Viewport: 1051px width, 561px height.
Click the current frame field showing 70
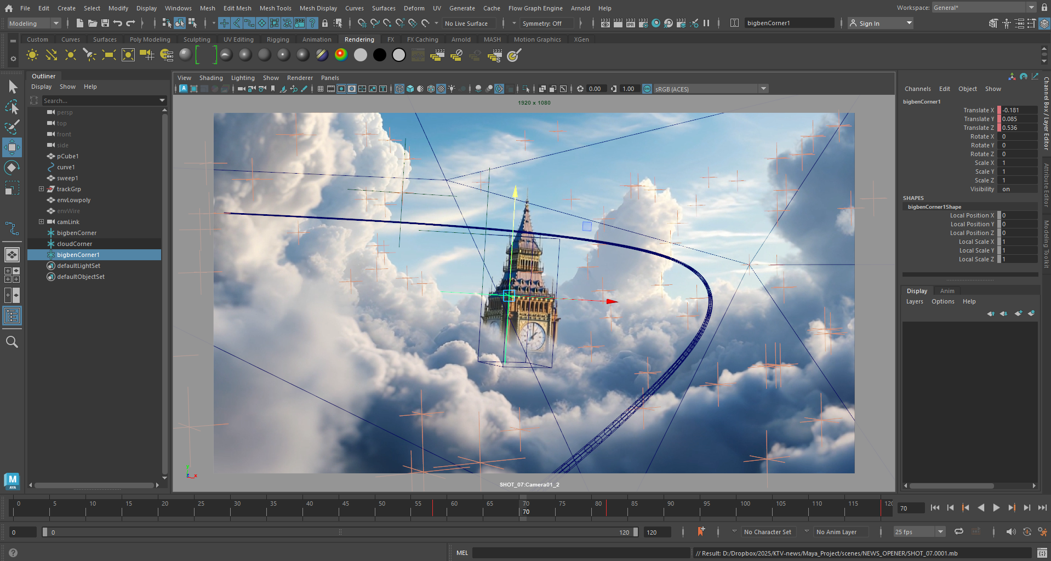[911, 508]
